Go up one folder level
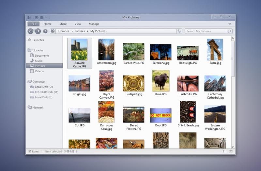Screen dimensions: 261x171 [45, 31]
